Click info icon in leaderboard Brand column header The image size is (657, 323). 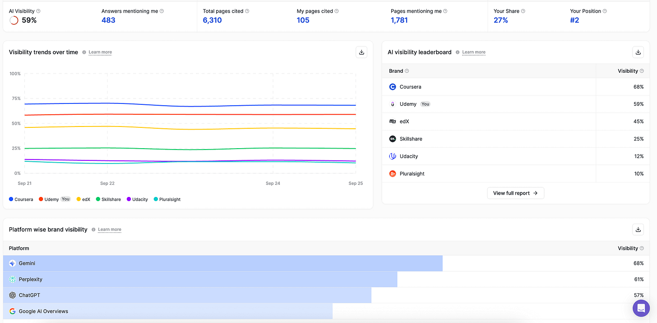407,71
